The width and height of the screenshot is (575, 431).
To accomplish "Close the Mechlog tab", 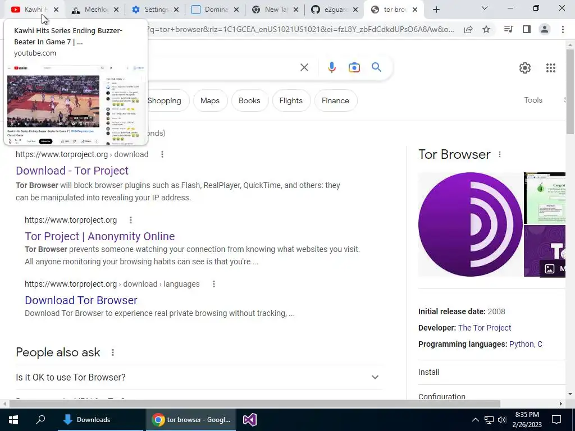I will pyautogui.click(x=116, y=10).
